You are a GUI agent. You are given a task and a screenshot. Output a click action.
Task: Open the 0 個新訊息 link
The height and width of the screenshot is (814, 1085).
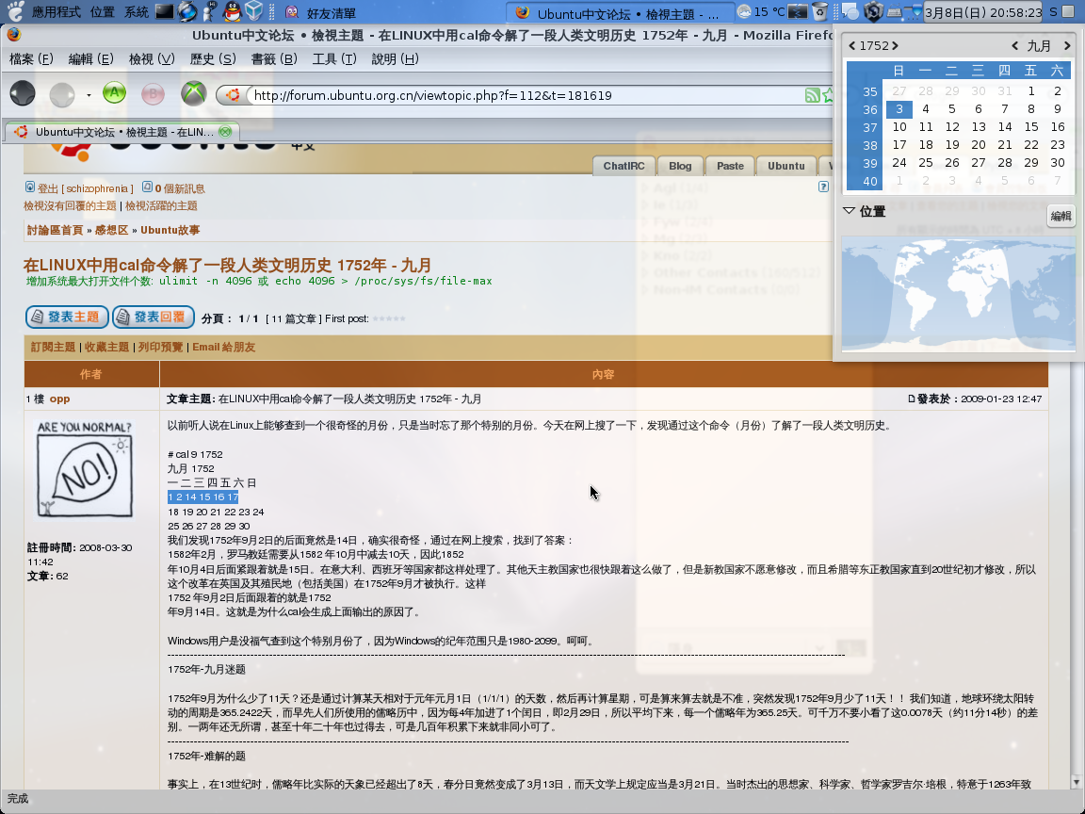(179, 188)
